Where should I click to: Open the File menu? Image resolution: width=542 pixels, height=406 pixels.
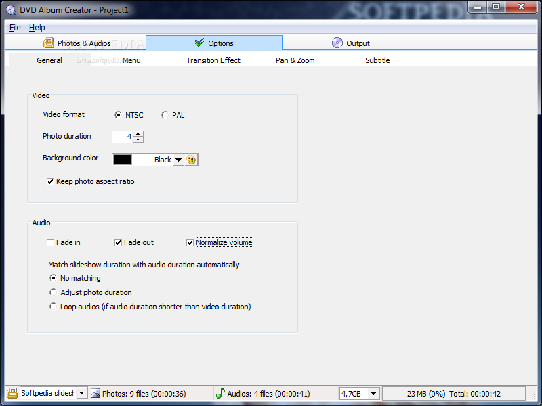pos(15,28)
